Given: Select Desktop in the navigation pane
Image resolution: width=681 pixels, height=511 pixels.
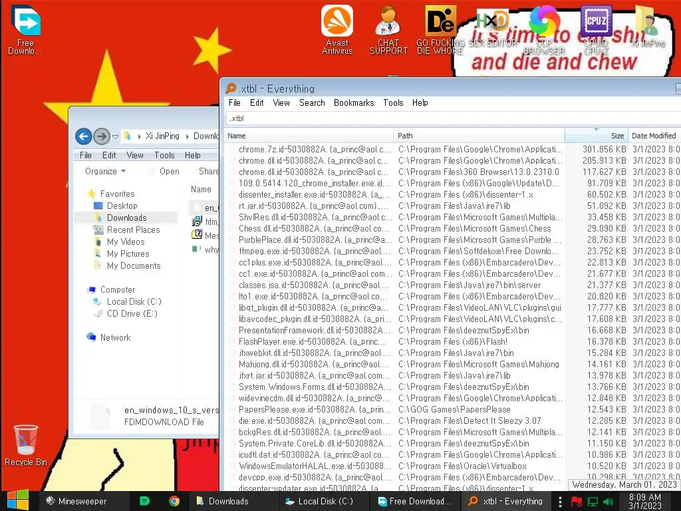Looking at the screenshot, I should click(122, 206).
